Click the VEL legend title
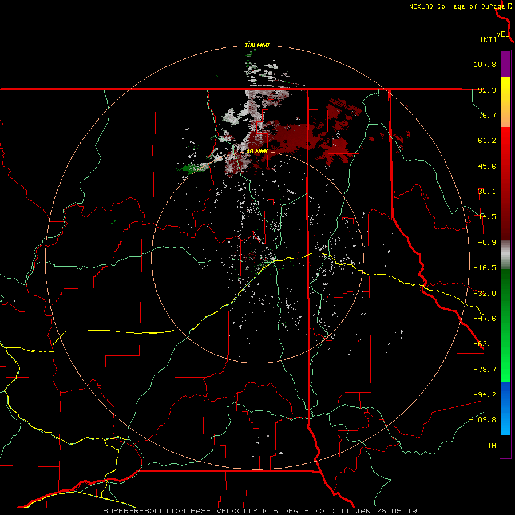The width and height of the screenshot is (515, 515). pyautogui.click(x=502, y=34)
